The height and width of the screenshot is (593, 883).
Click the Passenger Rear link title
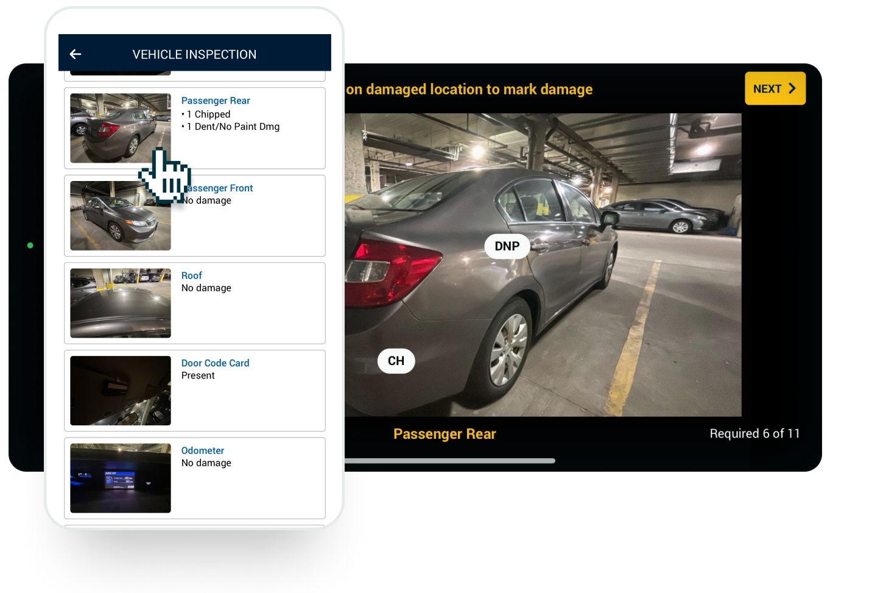tap(216, 101)
